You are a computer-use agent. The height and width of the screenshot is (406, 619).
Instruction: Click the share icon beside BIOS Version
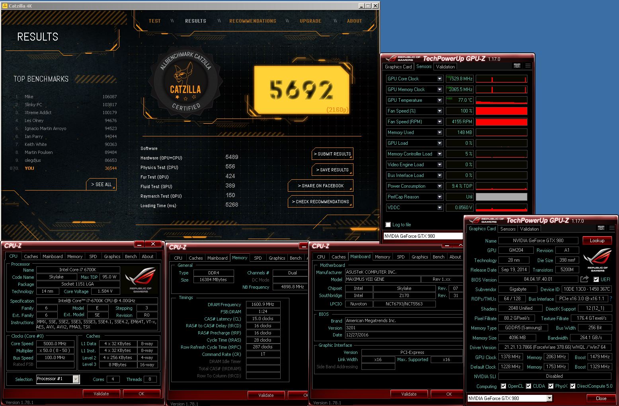(584, 279)
